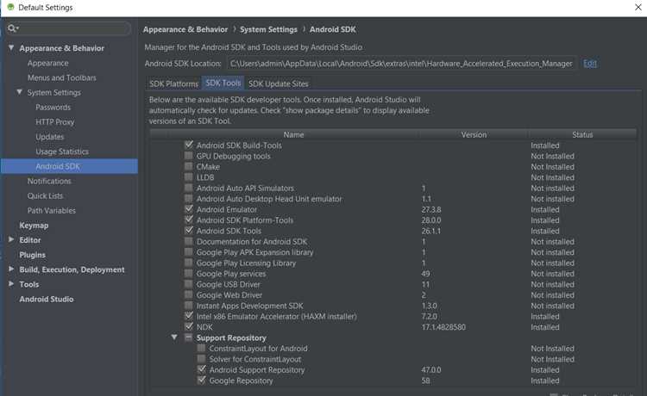
Task: Open Notifications settings
Action: (x=49, y=181)
